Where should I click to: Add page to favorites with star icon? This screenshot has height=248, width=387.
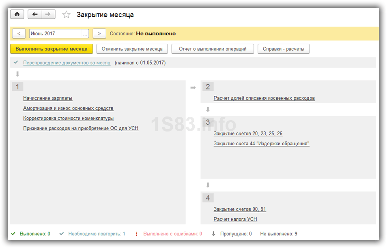pyautogui.click(x=66, y=15)
